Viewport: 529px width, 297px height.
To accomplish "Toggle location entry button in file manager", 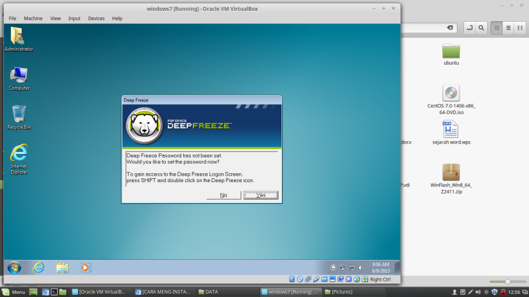I will point(470,28).
